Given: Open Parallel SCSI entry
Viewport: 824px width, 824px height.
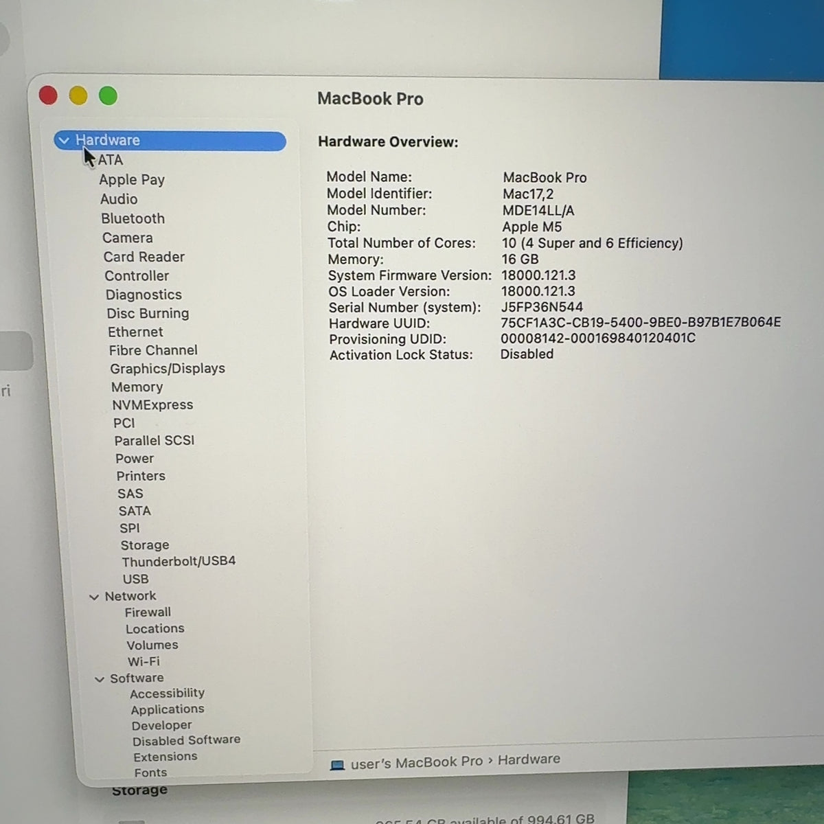Looking at the screenshot, I should coord(154,441).
